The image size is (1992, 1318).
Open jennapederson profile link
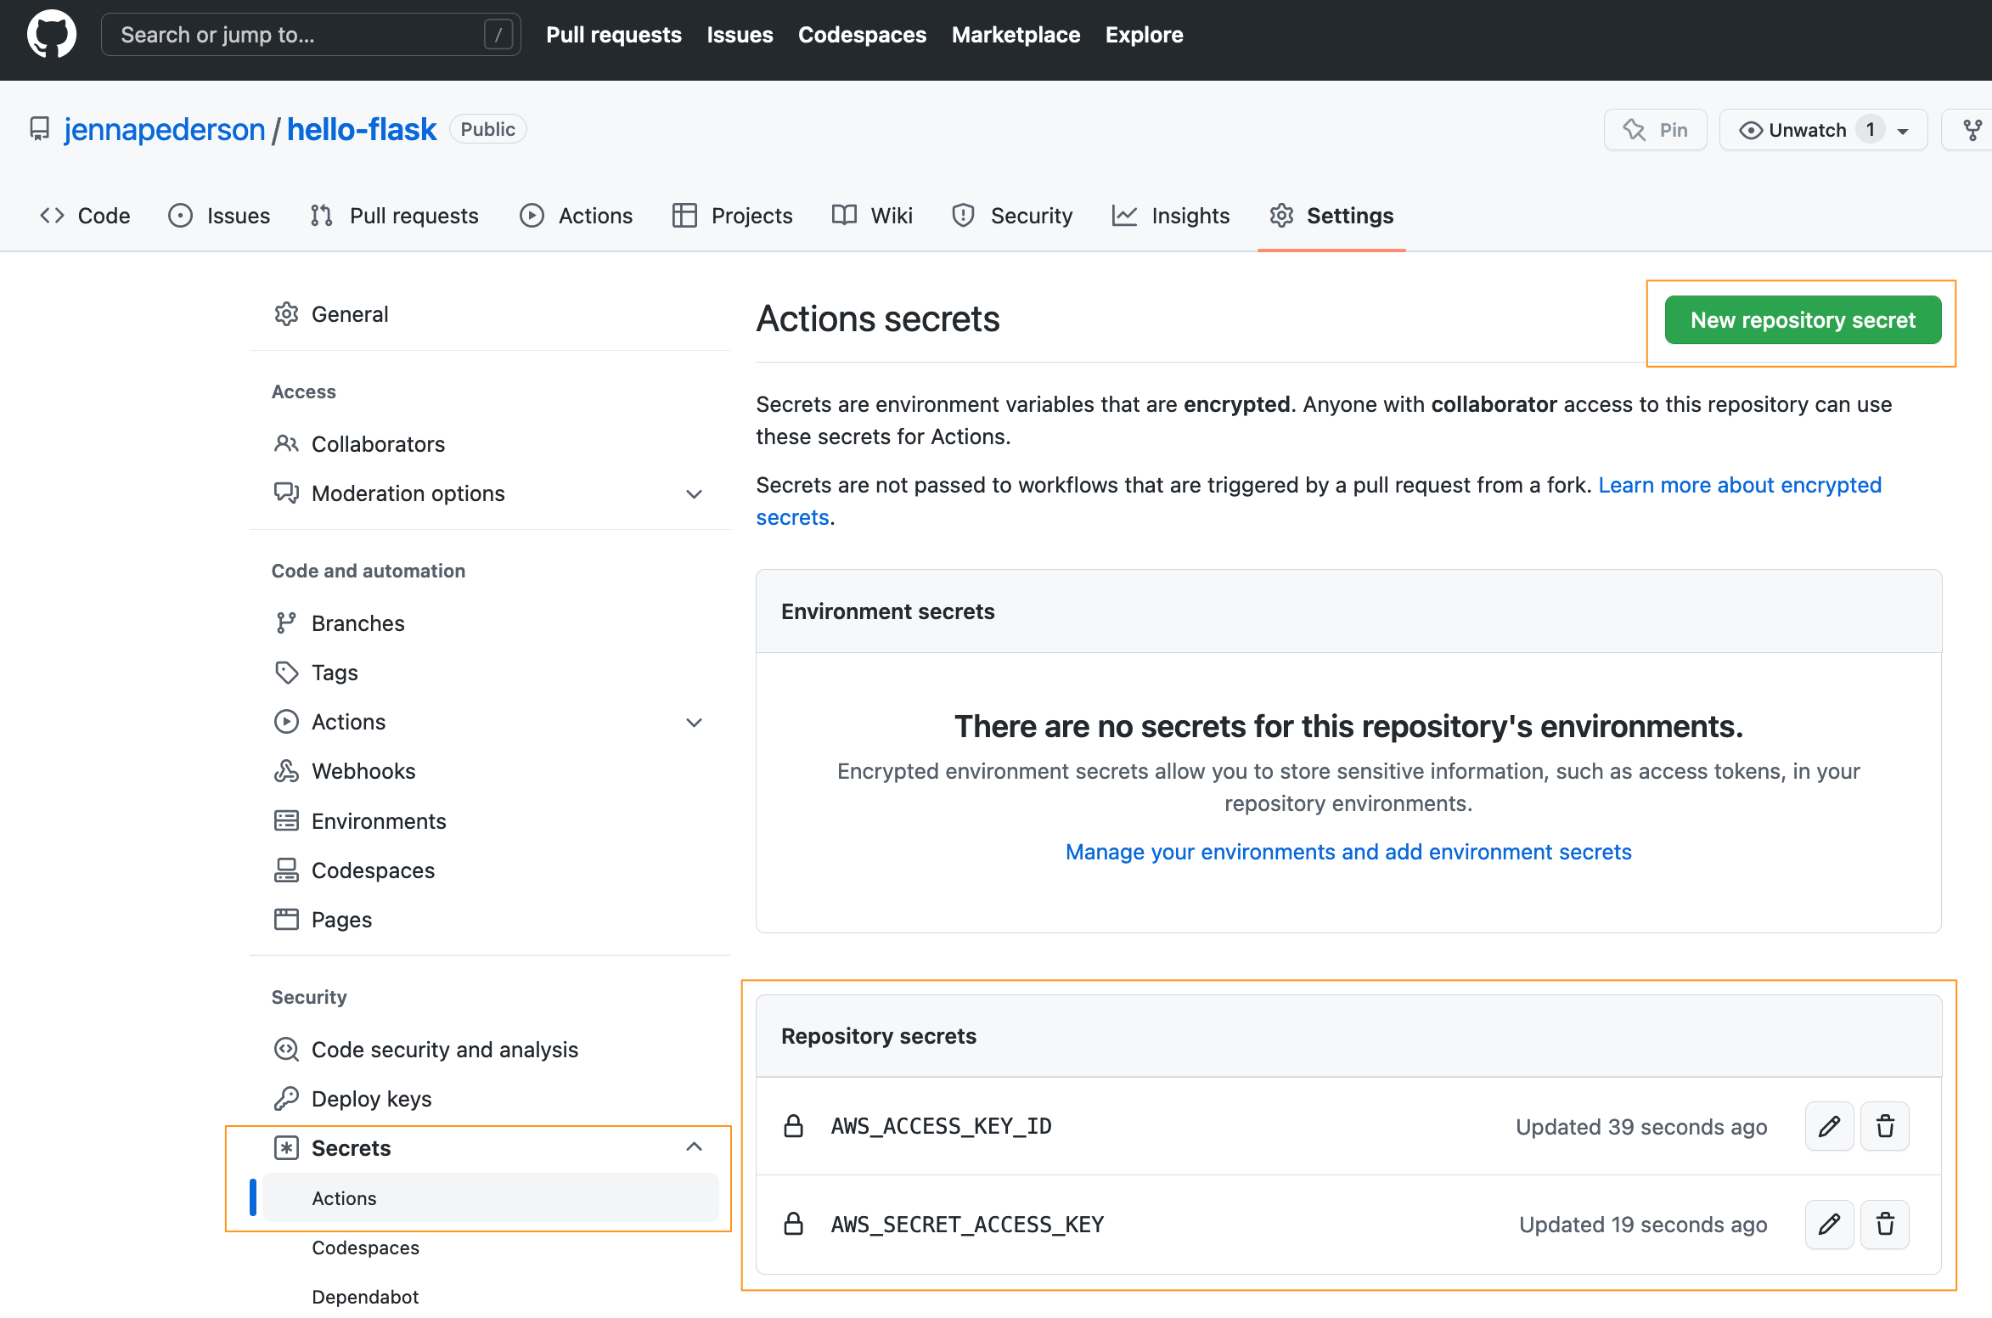165,129
